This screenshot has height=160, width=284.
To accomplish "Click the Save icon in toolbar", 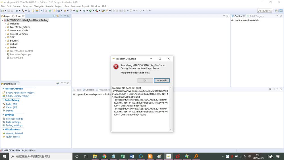I will 9,11.
